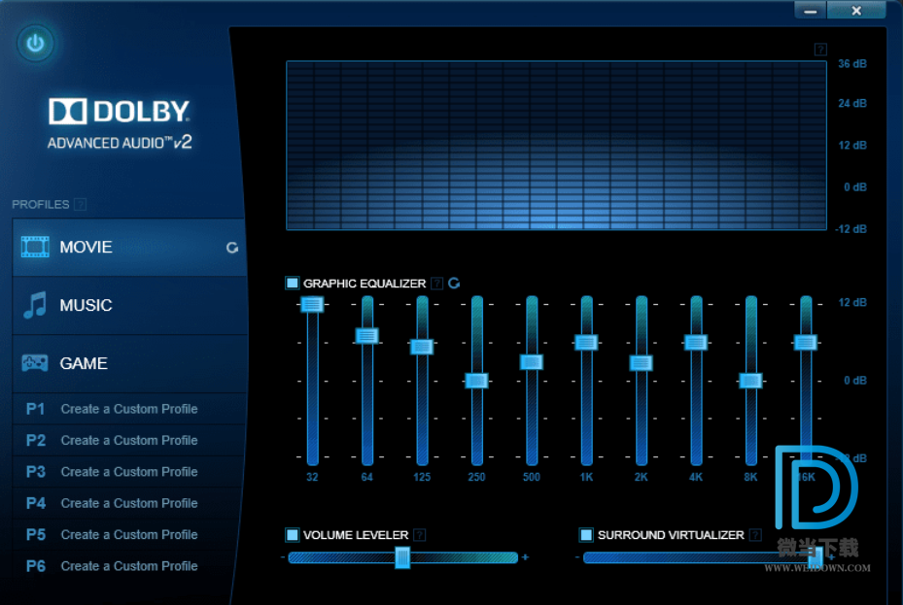
Task: Click the minus sign of Surround Virtualizer
Action: (577, 557)
